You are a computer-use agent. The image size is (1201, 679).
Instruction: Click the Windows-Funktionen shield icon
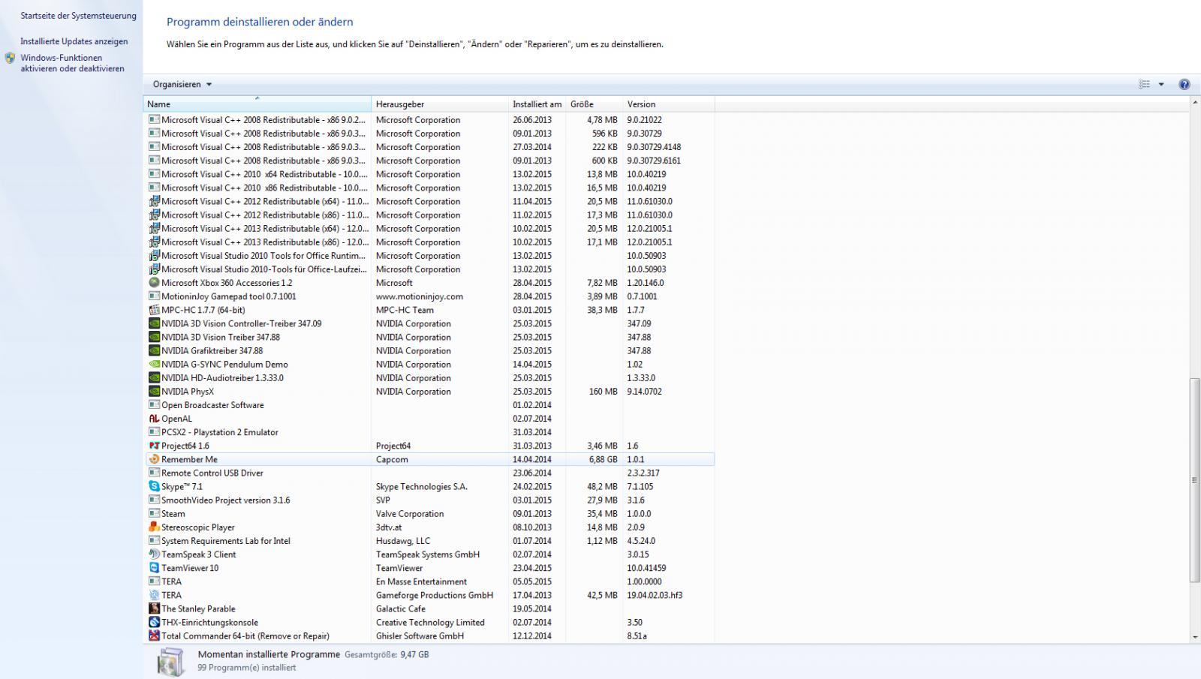click(x=11, y=58)
